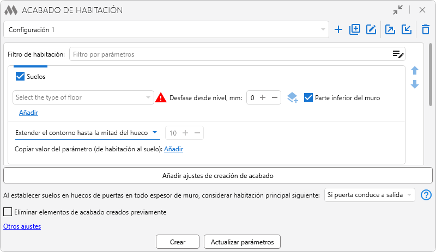Toggle Parte inferior del muro checkbox
This screenshot has width=436, height=252.
(308, 98)
